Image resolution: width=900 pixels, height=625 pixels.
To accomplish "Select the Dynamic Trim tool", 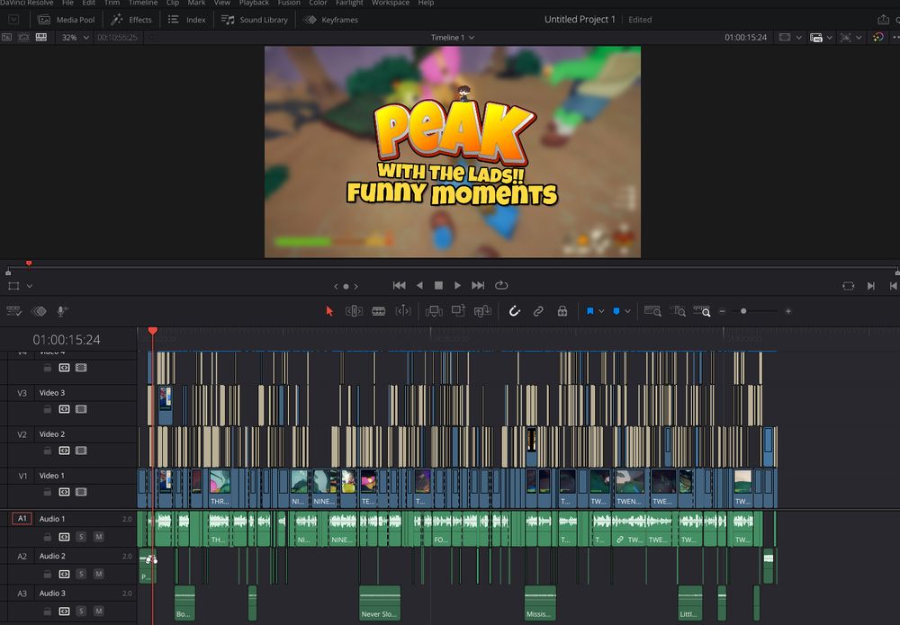I will tap(403, 311).
